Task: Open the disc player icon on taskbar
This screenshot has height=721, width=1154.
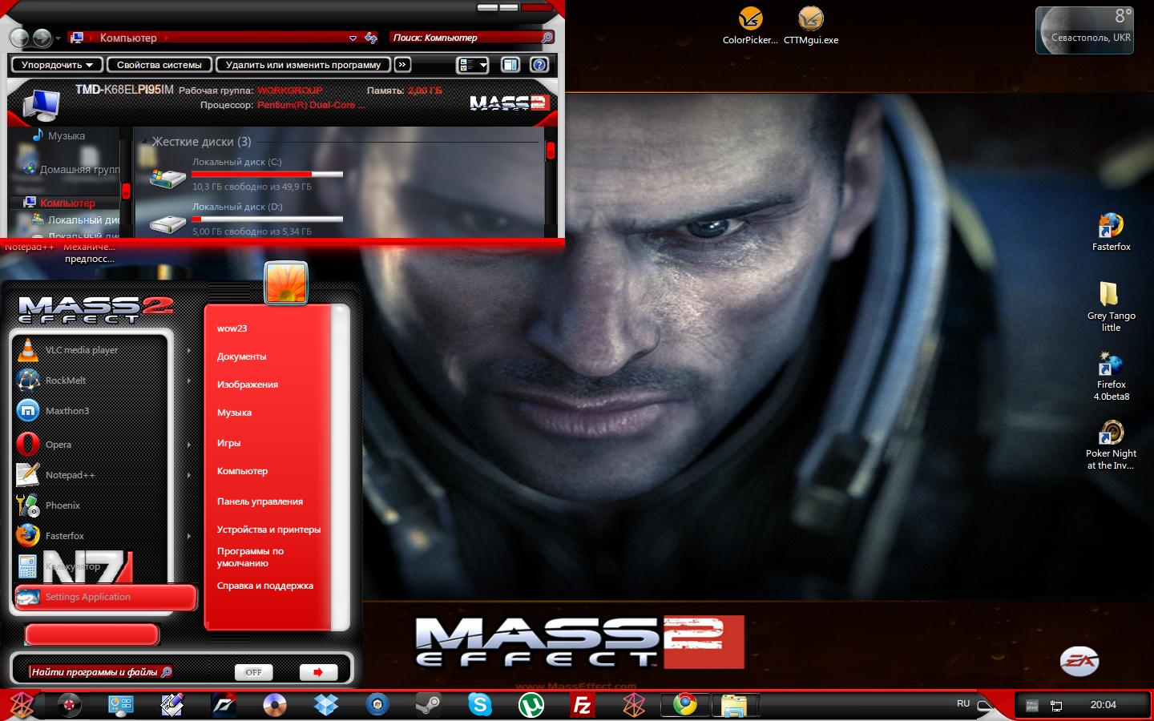Action: 275,705
